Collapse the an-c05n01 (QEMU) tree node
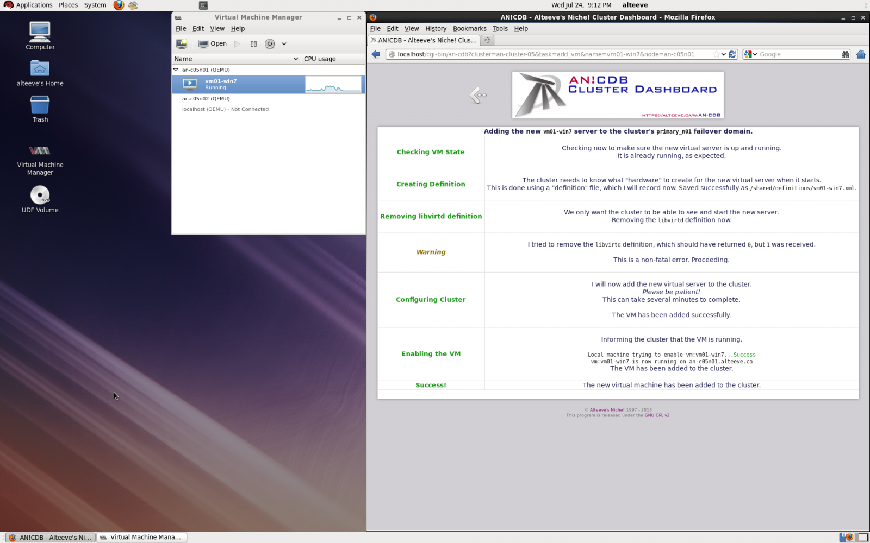The height and width of the screenshot is (543, 870). (x=176, y=70)
